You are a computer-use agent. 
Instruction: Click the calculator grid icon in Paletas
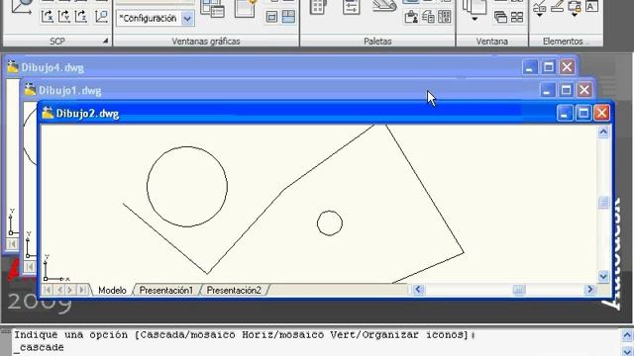pos(445,17)
